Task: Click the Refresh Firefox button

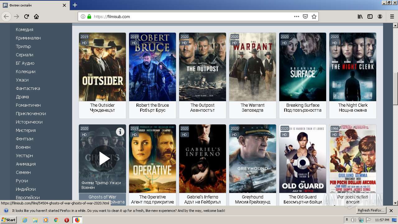Action: click(371, 210)
